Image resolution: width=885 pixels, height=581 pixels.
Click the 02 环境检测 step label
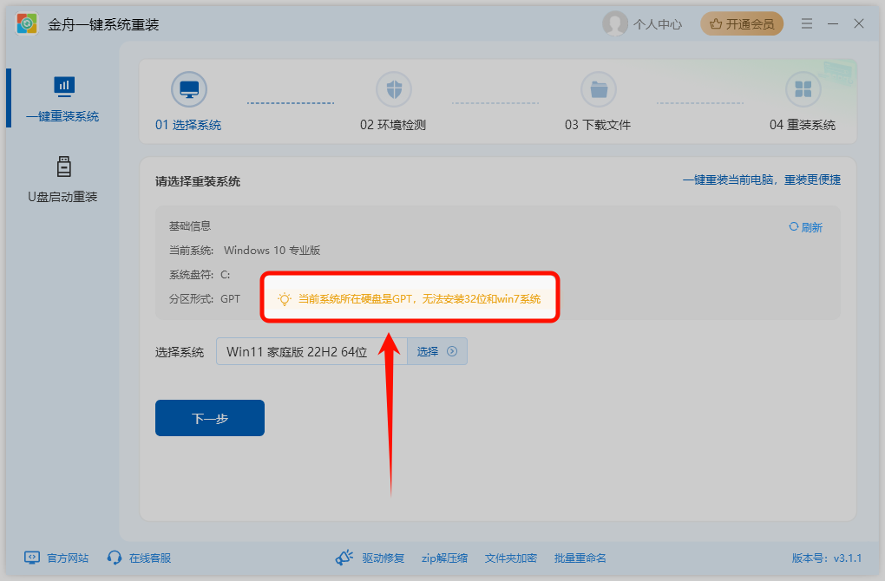pos(393,125)
